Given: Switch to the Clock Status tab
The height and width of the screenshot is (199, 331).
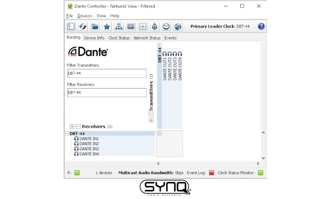Looking at the screenshot, I should tap(119, 38).
